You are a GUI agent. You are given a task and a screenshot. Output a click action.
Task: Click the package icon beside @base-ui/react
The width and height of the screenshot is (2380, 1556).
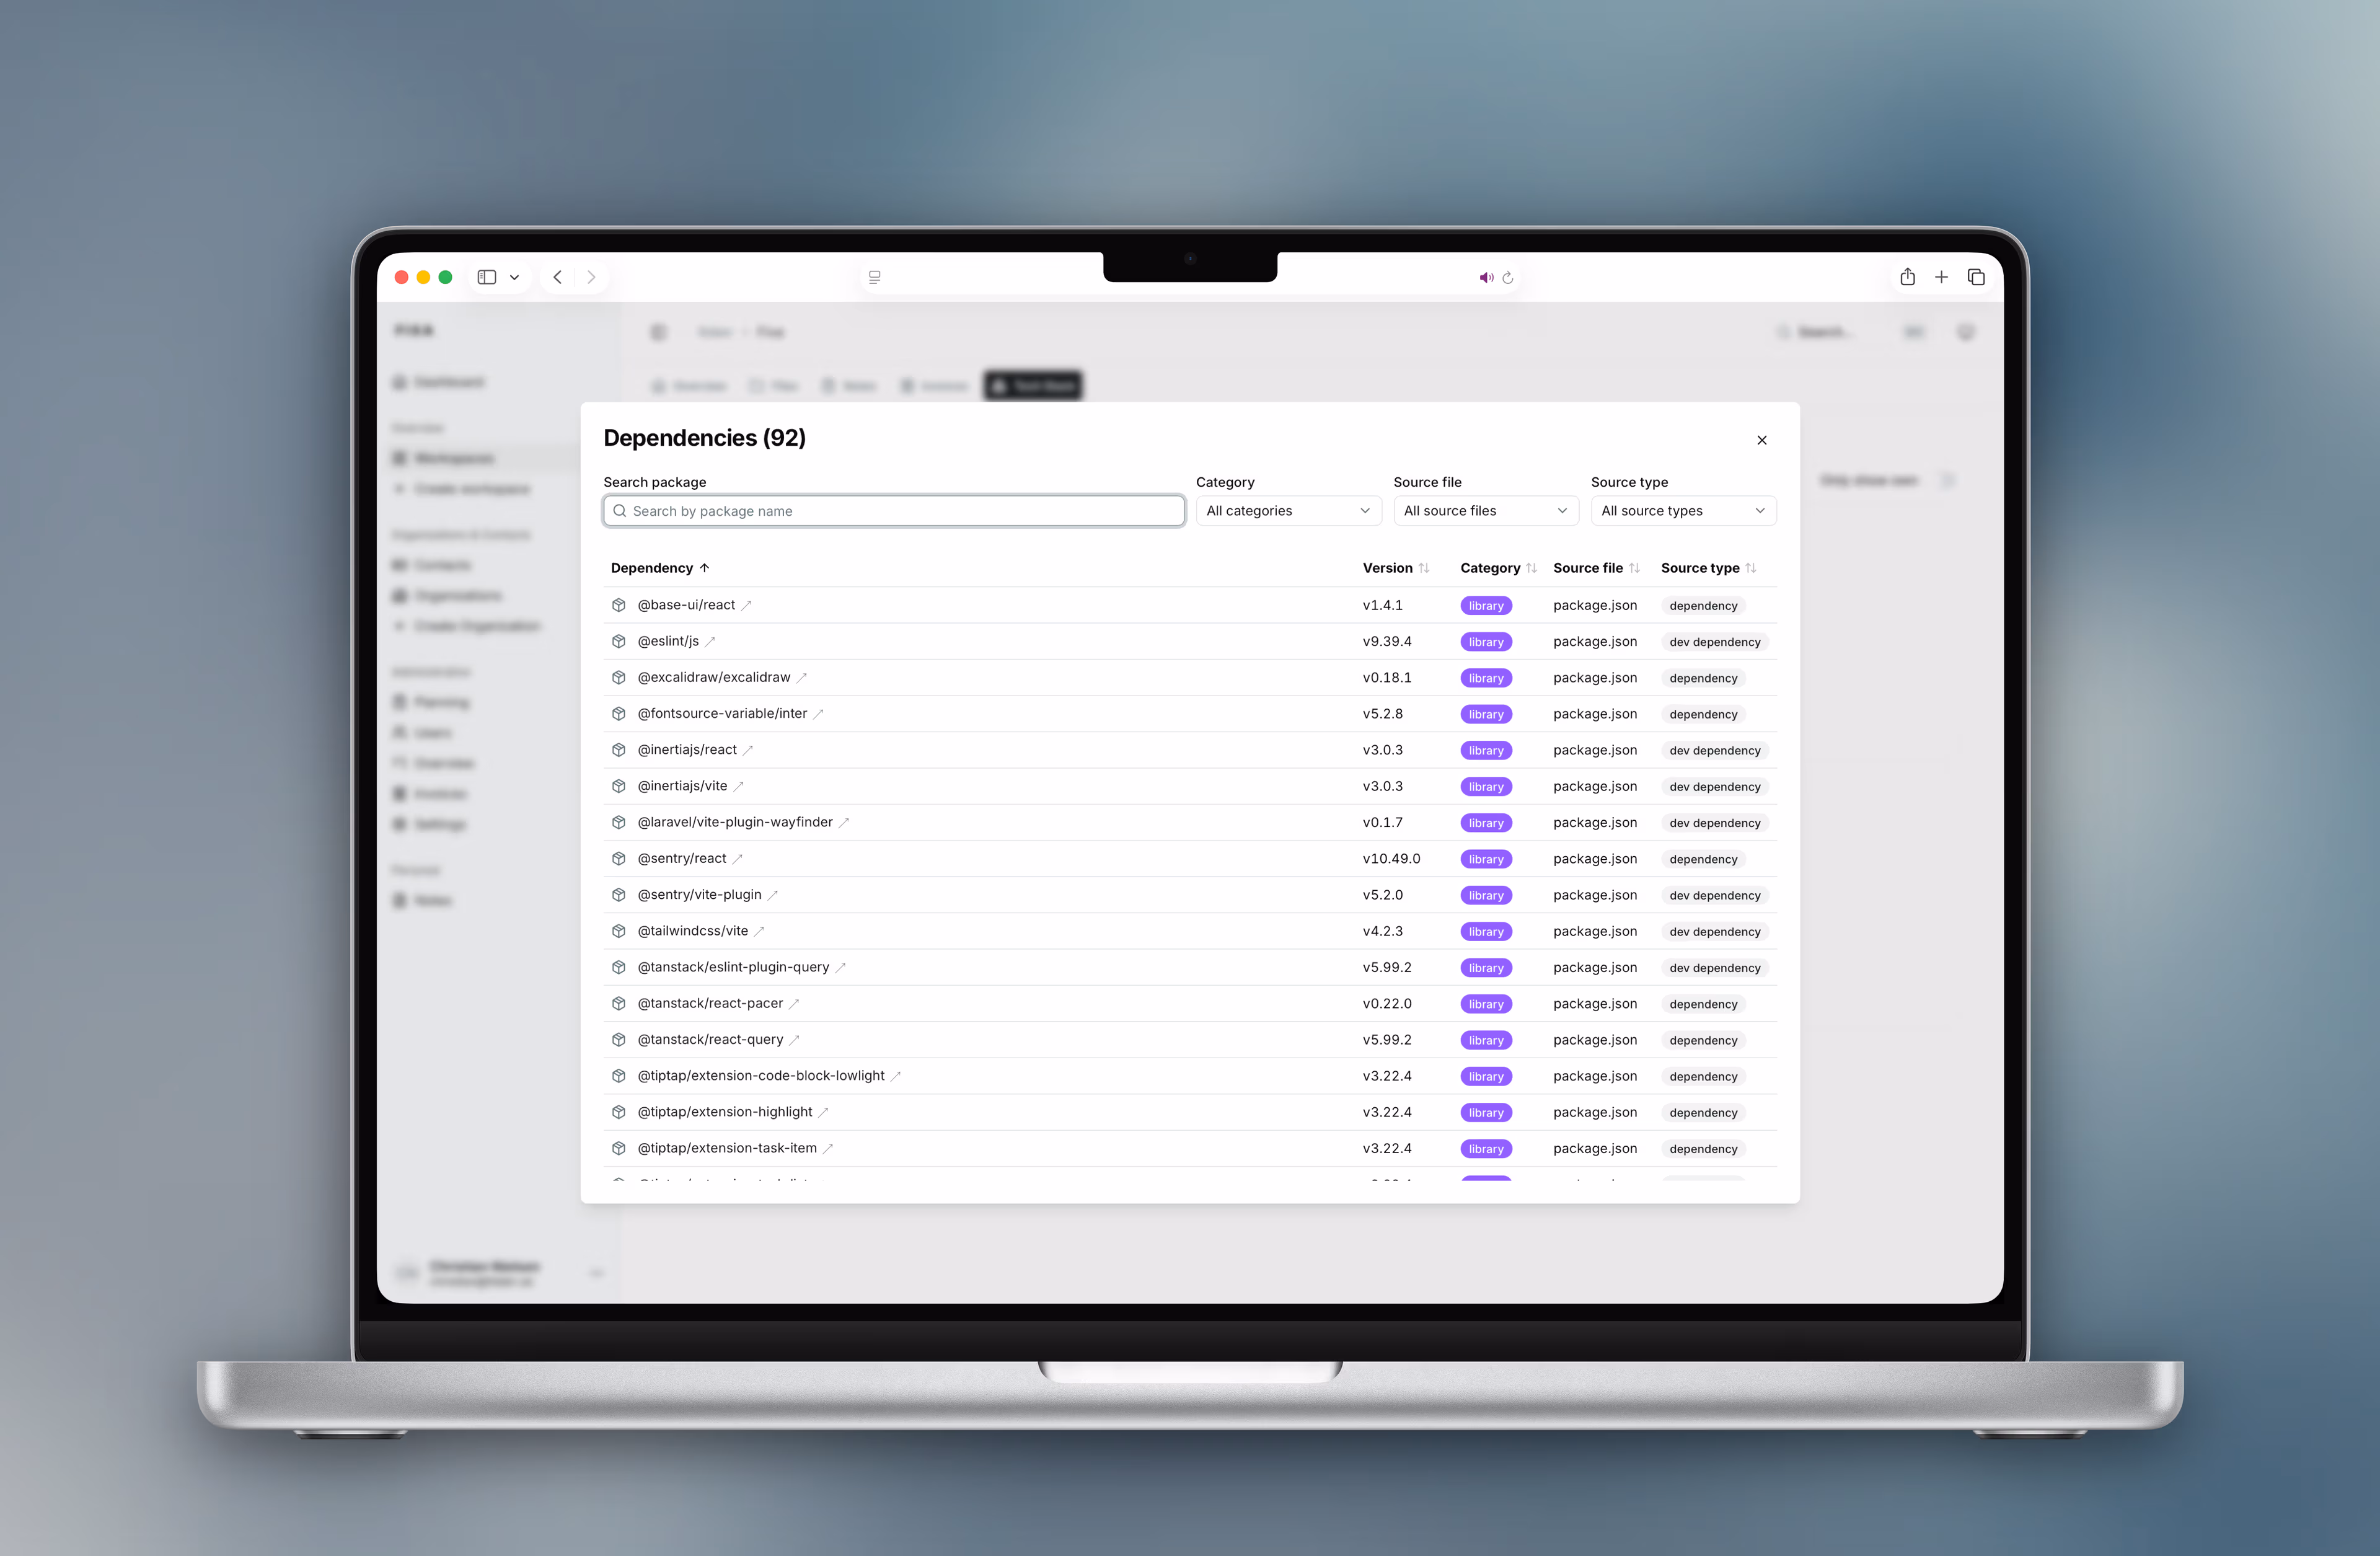tap(619, 605)
